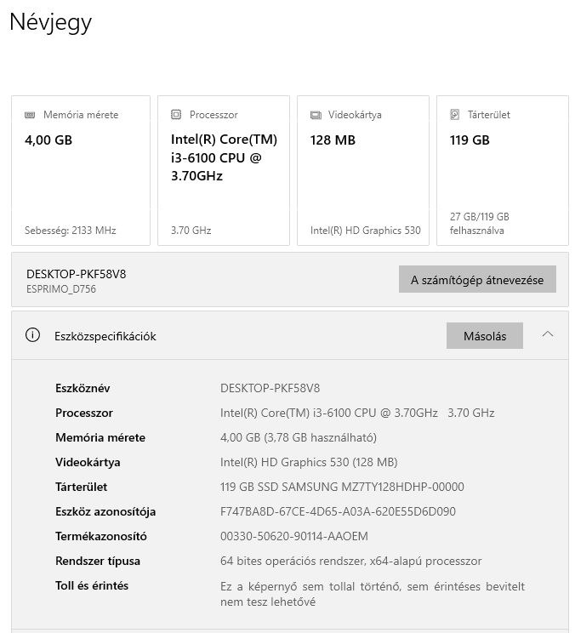Click the Eszközspecifikációk section title
The height and width of the screenshot is (633, 575).
(x=105, y=336)
